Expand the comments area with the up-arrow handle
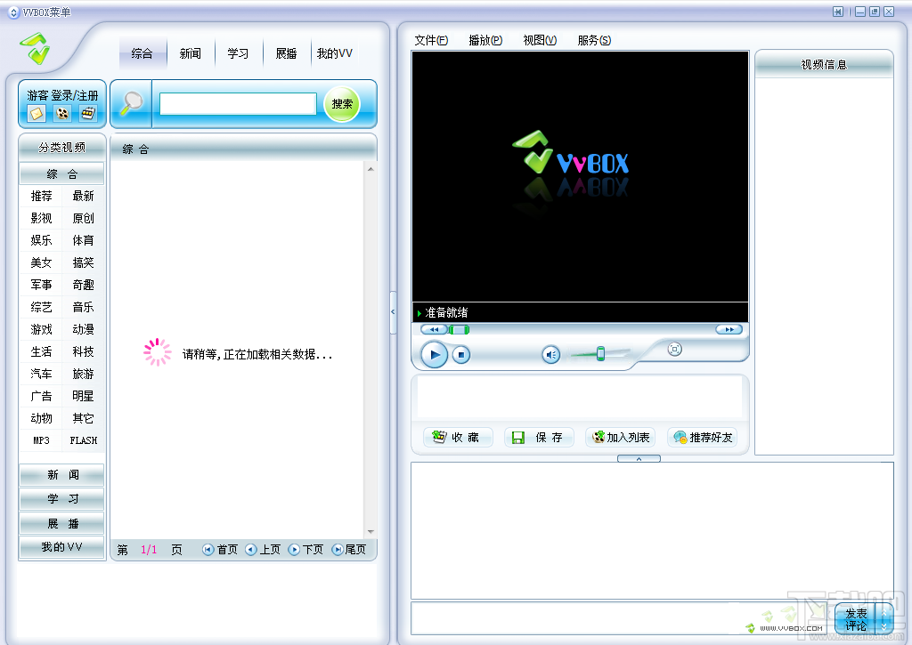The image size is (912, 645). 639,458
